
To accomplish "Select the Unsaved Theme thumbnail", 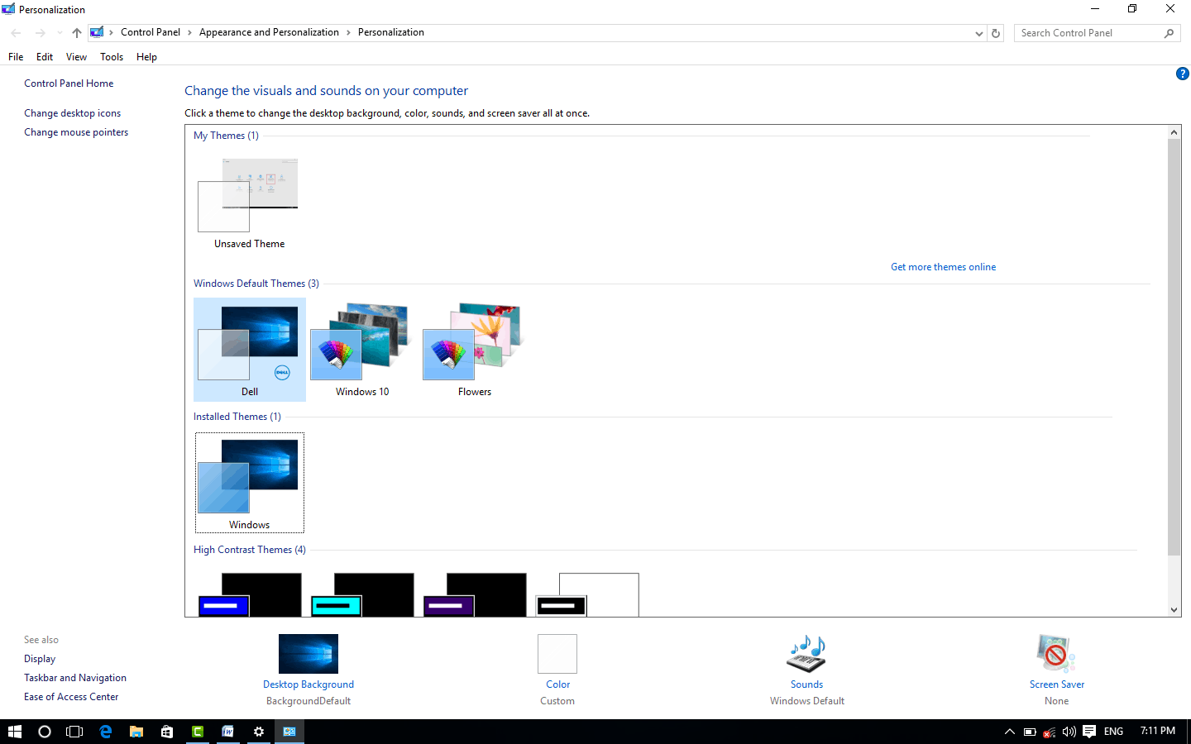I will point(249,203).
